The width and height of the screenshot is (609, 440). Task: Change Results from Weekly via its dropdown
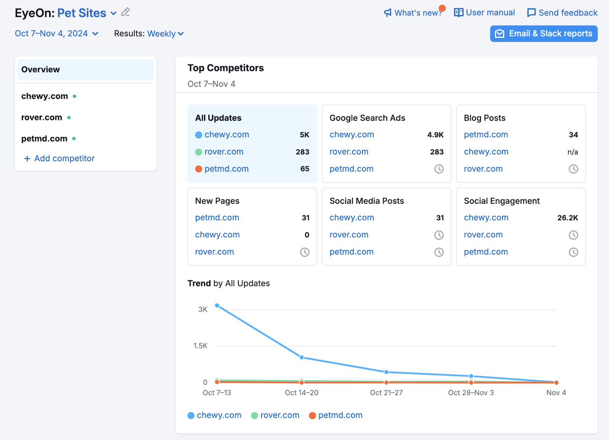[x=165, y=33]
